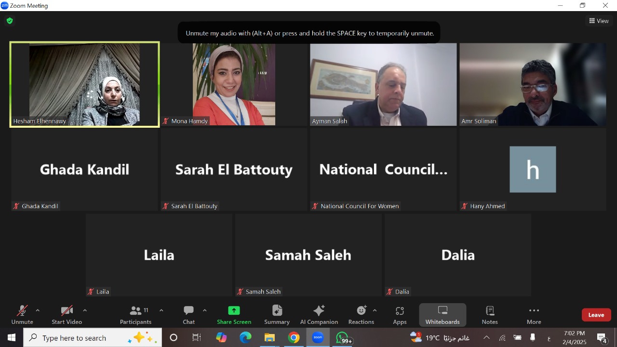Open the Chat panel
This screenshot has width=617, height=347.
(188, 315)
